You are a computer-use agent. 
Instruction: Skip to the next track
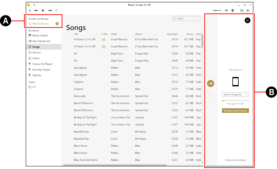click(x=50, y=11)
